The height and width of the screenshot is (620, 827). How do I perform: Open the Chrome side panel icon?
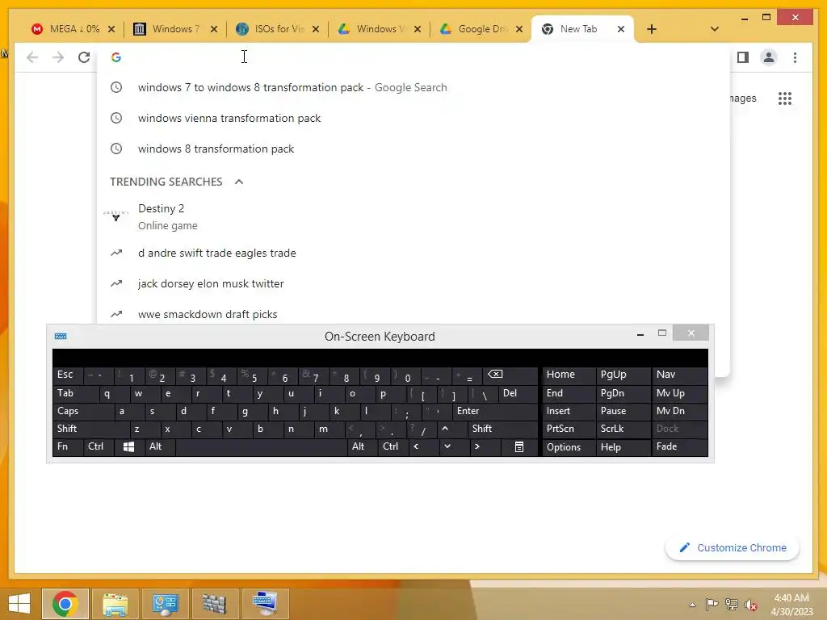pos(743,57)
